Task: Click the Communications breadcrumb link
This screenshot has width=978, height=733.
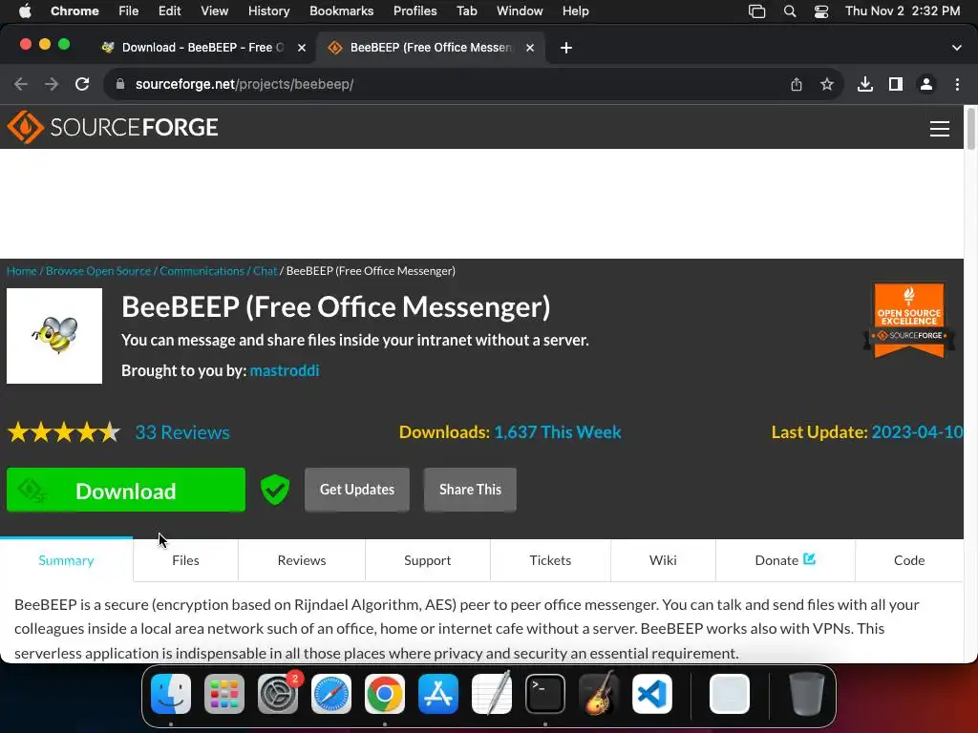Action: tap(202, 271)
